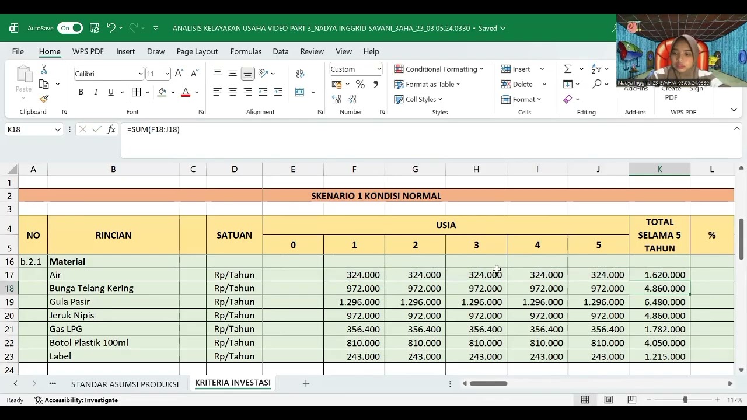Toggle Bottom Align button
Viewport: 747px width, 420px height.
coord(247,73)
